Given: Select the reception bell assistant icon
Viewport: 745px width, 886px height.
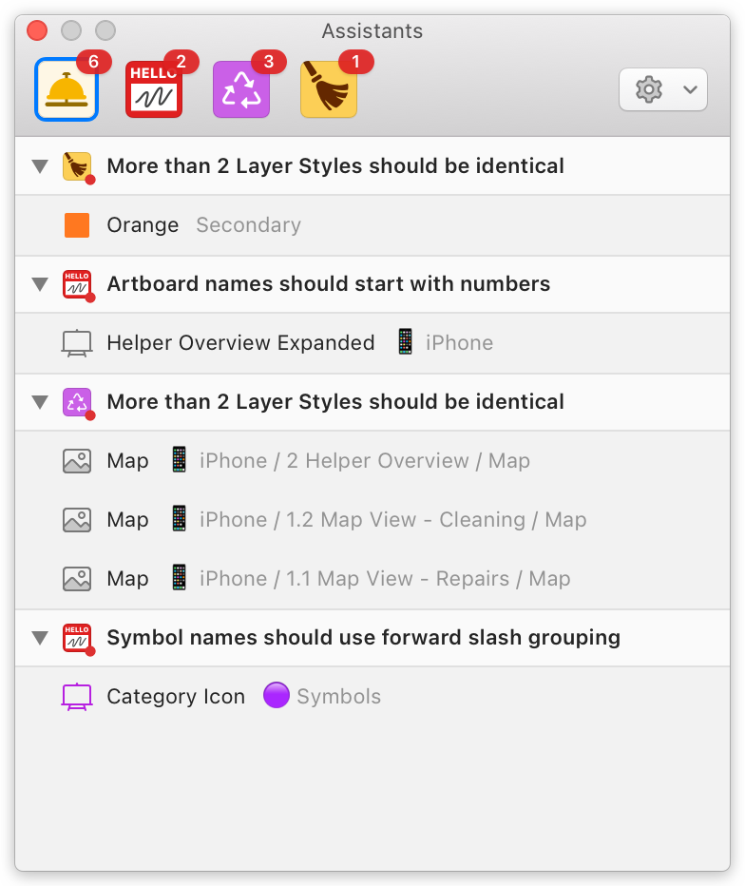Looking at the screenshot, I should [x=67, y=89].
